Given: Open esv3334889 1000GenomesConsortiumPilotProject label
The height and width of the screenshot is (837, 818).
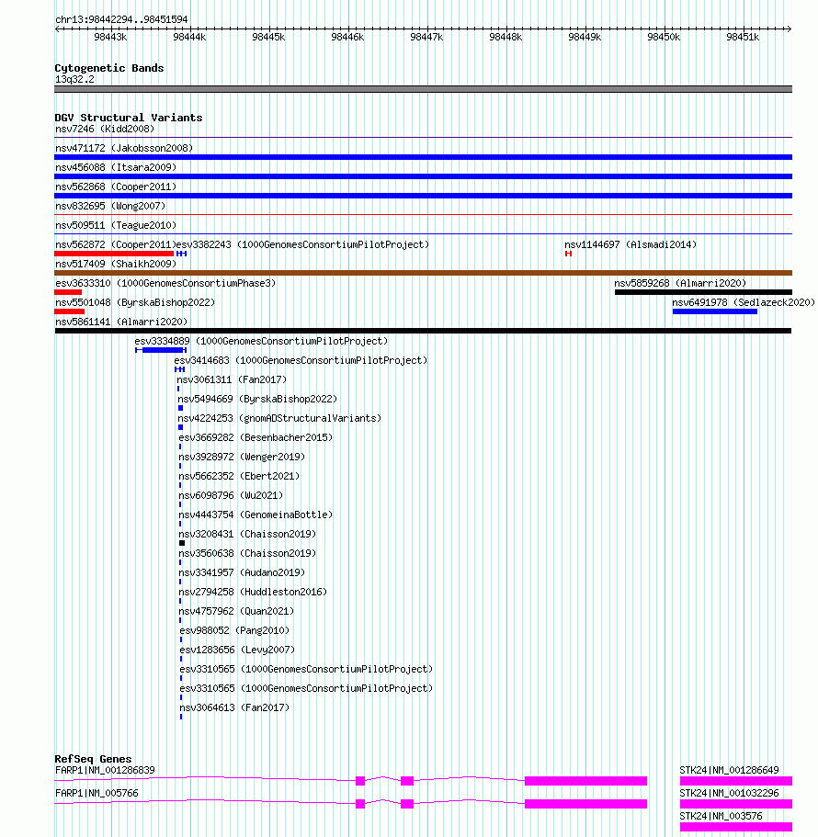Looking at the screenshot, I should point(261,341).
